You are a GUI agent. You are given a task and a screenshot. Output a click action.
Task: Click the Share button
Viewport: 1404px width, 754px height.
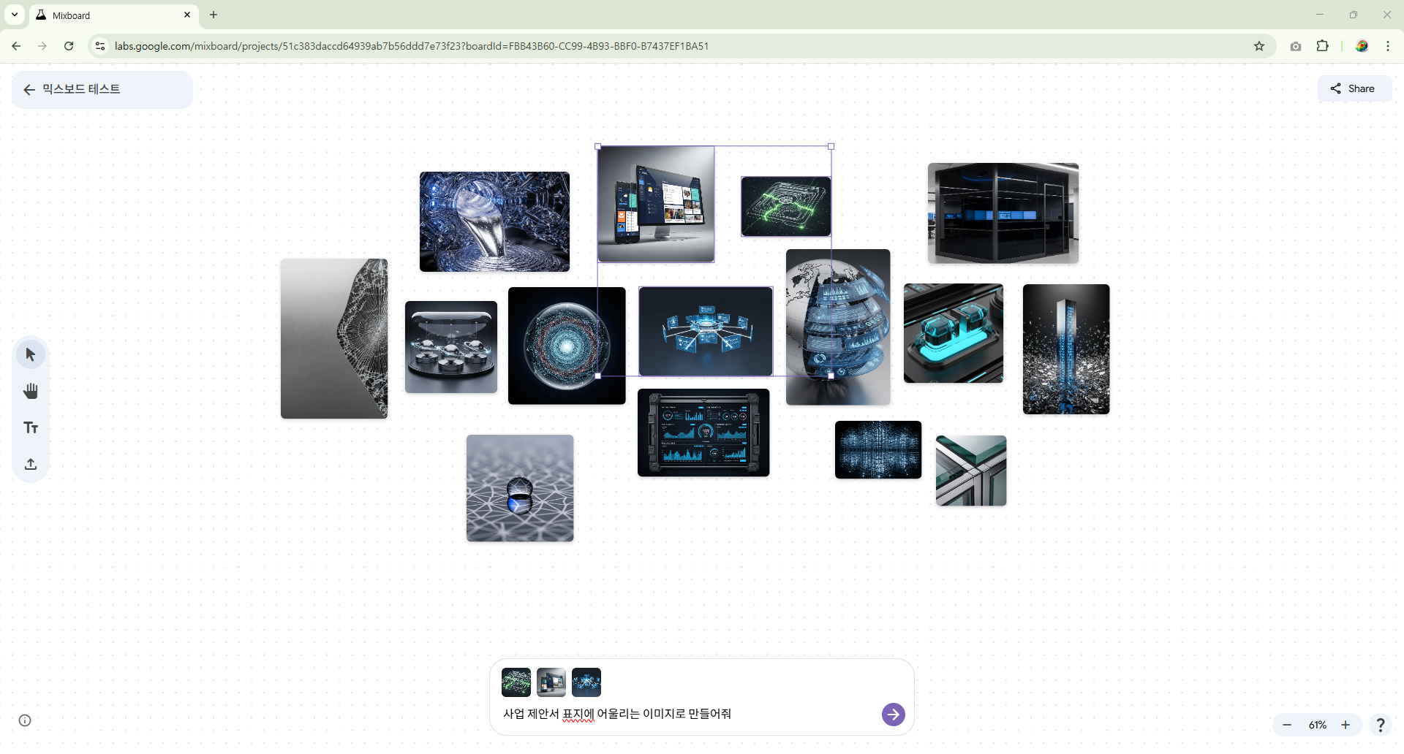coord(1354,89)
